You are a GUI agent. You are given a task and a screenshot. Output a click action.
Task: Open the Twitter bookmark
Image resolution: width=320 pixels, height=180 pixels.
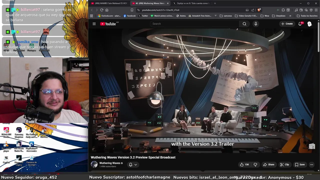[x=143, y=16]
